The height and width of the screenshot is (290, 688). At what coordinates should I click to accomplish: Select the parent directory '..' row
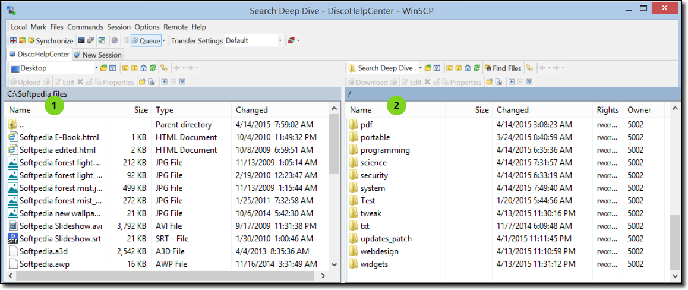click(167, 125)
